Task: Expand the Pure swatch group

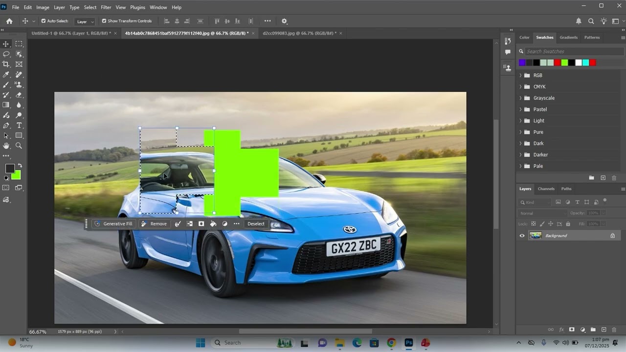Action: coord(520,132)
